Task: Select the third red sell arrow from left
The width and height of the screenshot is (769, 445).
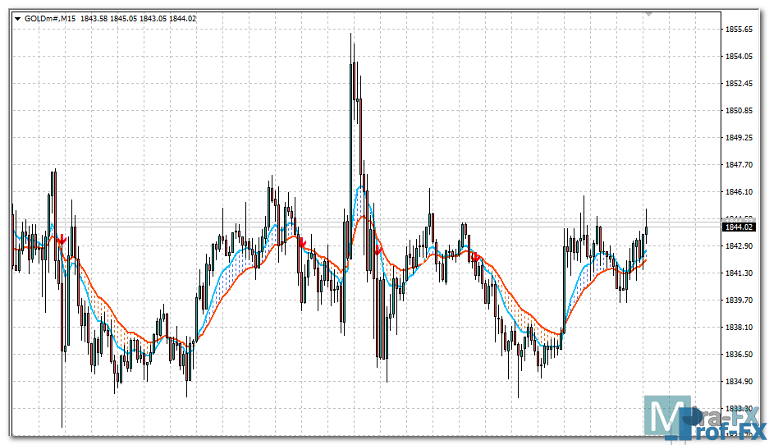Action: tap(378, 248)
